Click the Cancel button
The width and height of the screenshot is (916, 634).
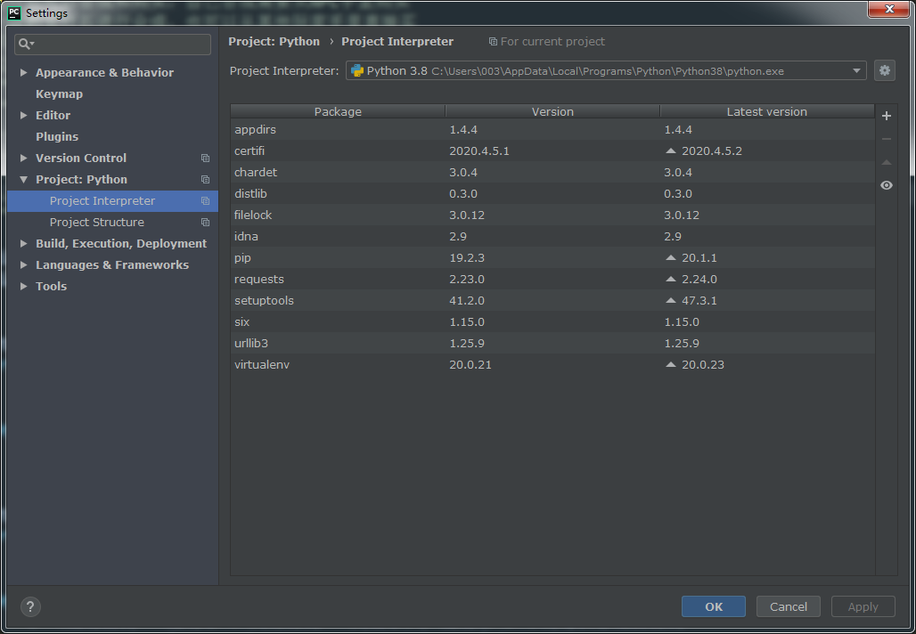click(x=788, y=606)
